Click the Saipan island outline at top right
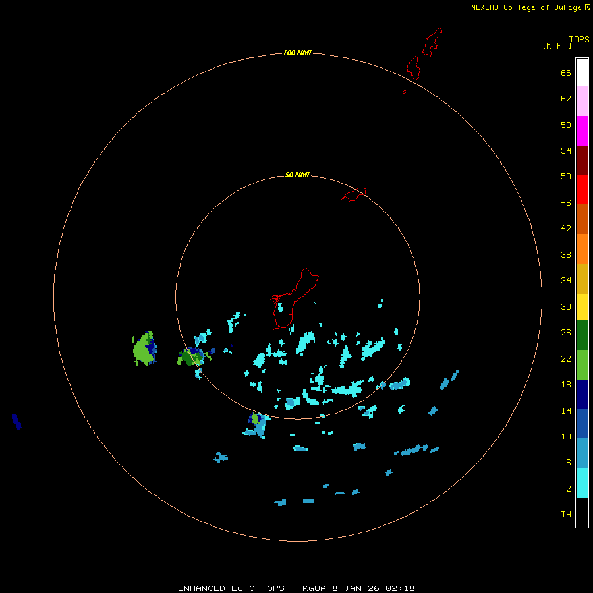593x593 pixels. [432, 42]
